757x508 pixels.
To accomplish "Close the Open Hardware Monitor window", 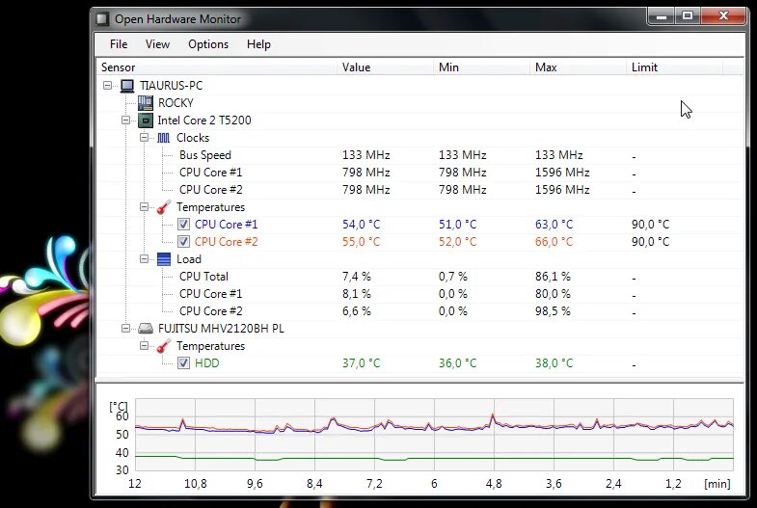I will click(723, 16).
